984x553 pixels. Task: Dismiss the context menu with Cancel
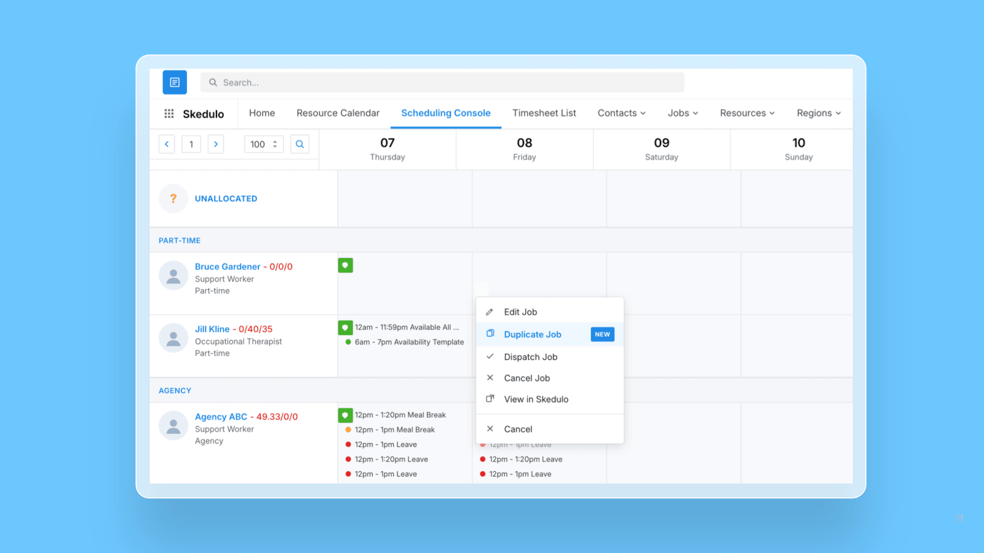550,429
